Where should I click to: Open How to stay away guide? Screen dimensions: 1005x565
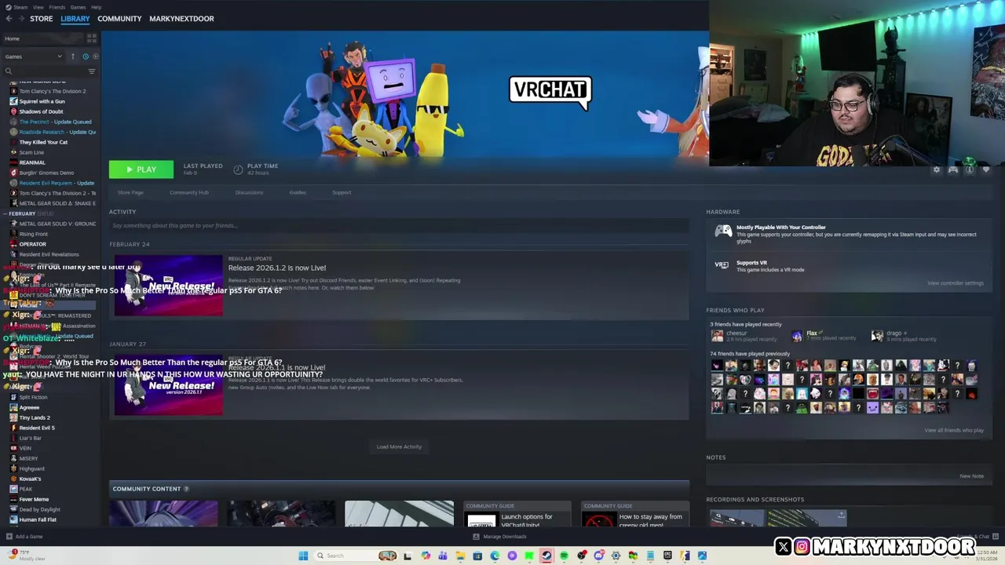(x=637, y=514)
